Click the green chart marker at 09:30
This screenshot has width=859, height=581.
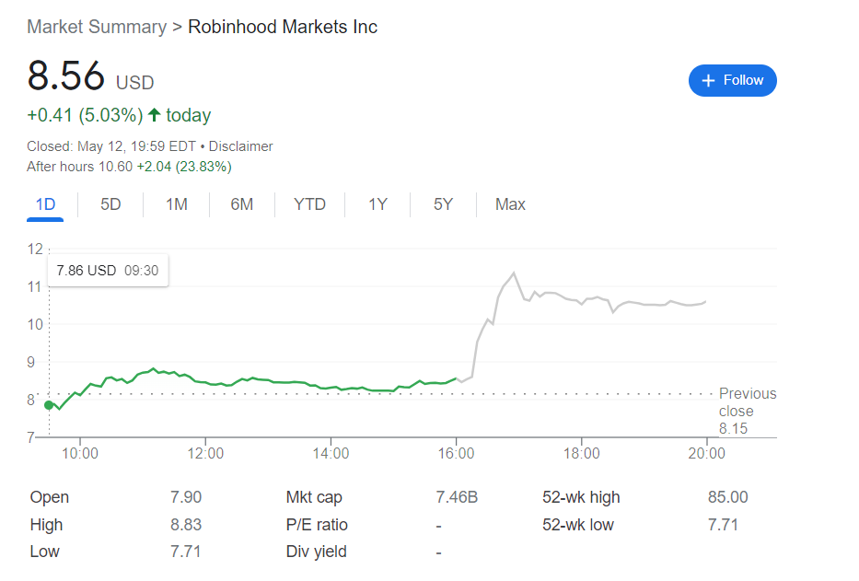tap(49, 405)
